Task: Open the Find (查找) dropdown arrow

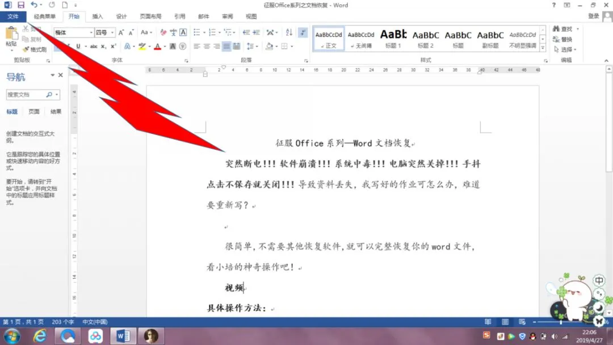Action: [x=578, y=29]
